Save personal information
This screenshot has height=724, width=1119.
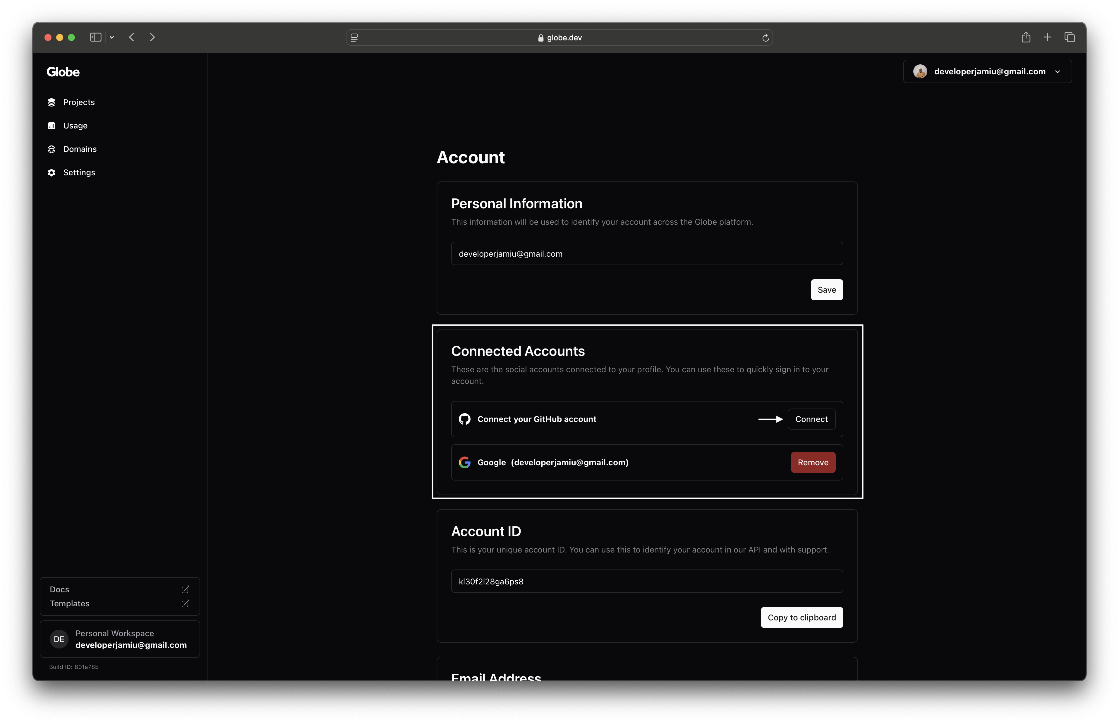tap(826, 290)
